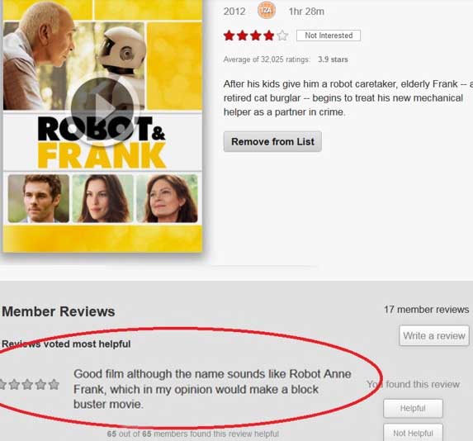Click the Member Reviews heading
Screen dimensions: 473x441
59,311
